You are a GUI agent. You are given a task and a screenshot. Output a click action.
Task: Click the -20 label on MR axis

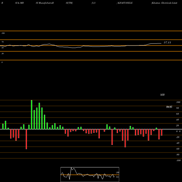(x=178, y=137)
